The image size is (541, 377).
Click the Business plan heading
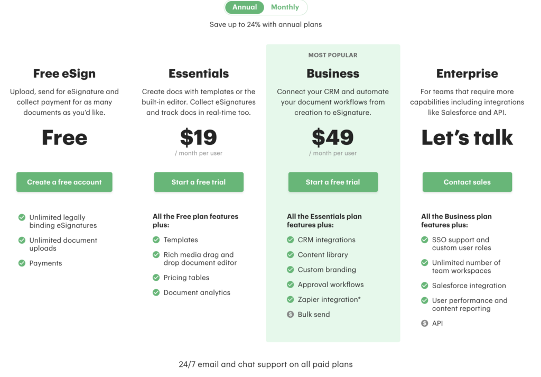point(333,73)
